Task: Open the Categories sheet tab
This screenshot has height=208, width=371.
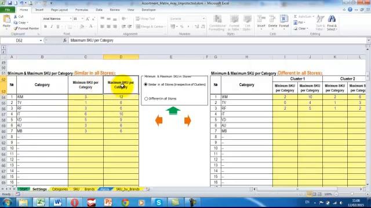Action: (x=60, y=189)
